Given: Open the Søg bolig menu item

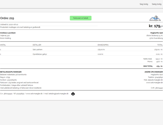Looking at the screenshot, I should click(144, 4).
